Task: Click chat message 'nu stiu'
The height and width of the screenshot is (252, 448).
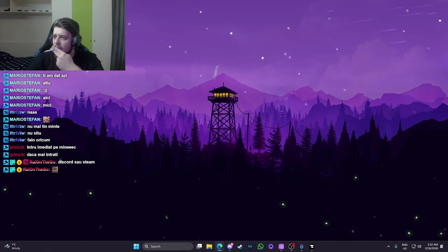Action: pyautogui.click(x=34, y=133)
